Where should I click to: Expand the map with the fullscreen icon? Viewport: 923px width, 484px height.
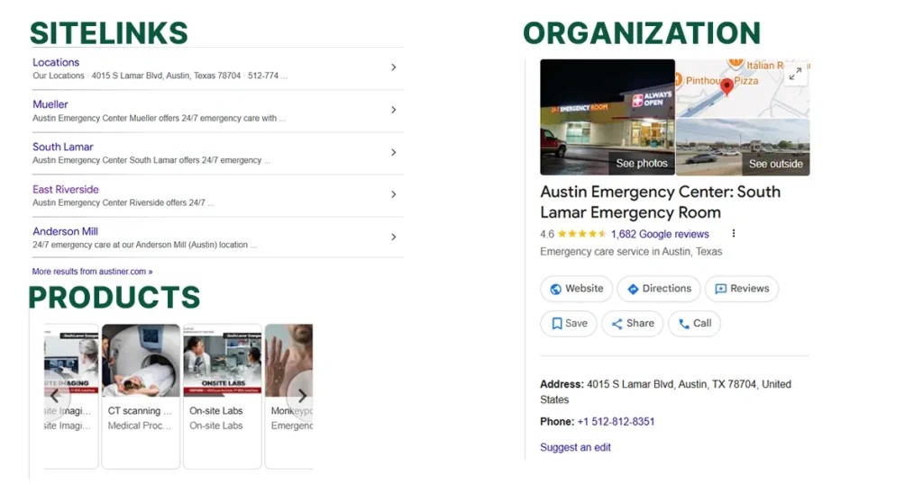point(795,74)
